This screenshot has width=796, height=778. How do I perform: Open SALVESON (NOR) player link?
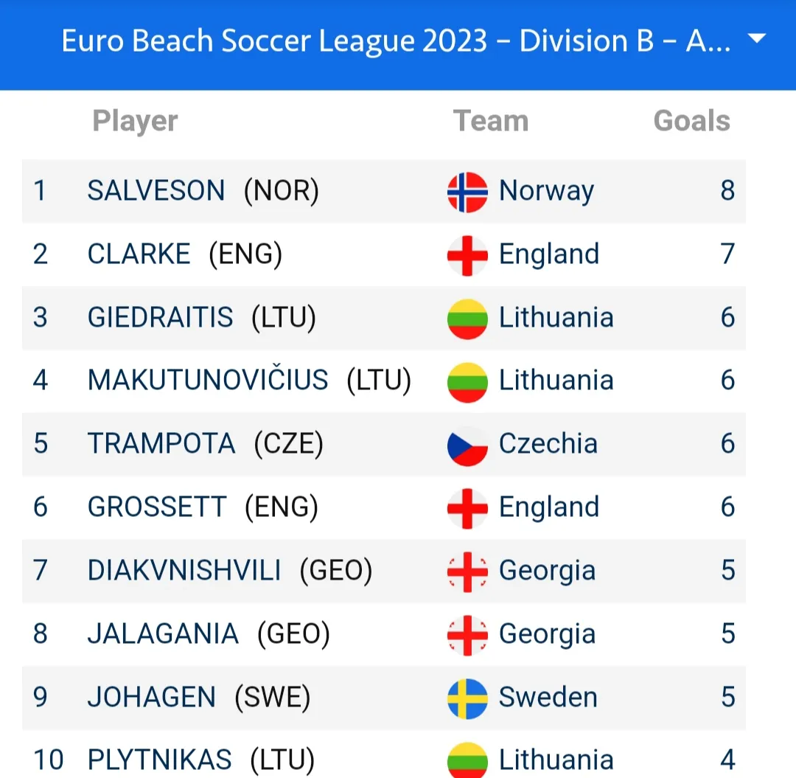[x=203, y=191]
